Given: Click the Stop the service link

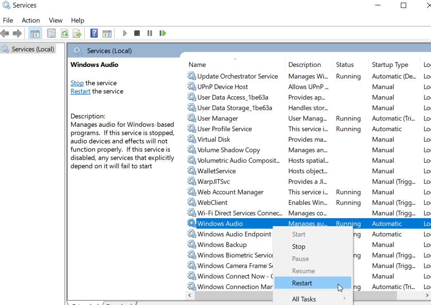Looking at the screenshot, I should pyautogui.click(x=77, y=83).
